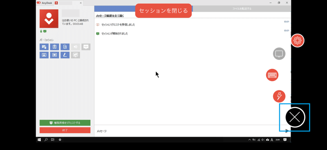Click the red 終了 button

(65, 130)
